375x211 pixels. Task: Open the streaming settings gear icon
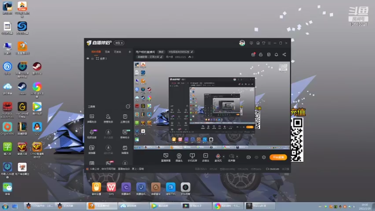(263, 157)
